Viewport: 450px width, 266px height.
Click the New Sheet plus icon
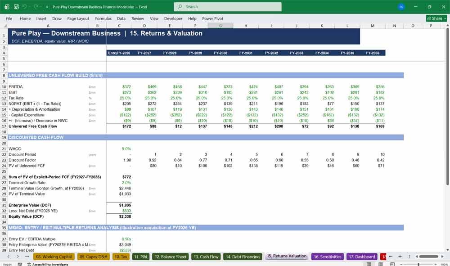click(400, 257)
